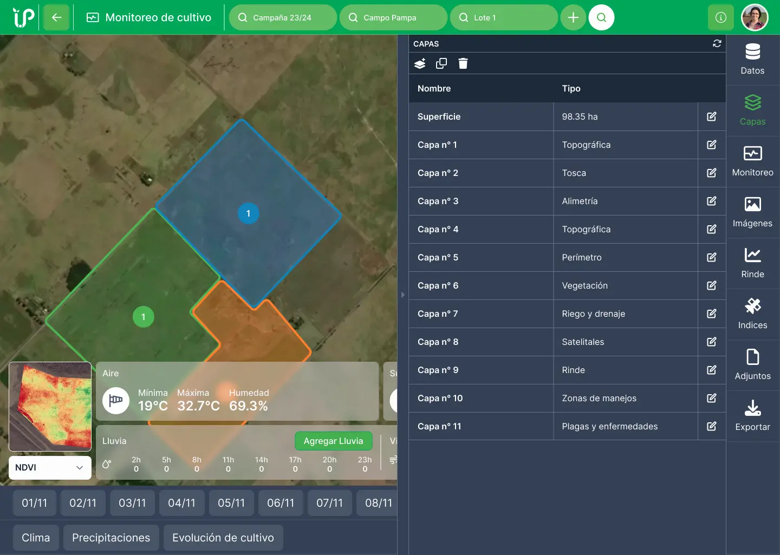
Task: Open Monitoreo in the sidebar
Action: (753, 161)
